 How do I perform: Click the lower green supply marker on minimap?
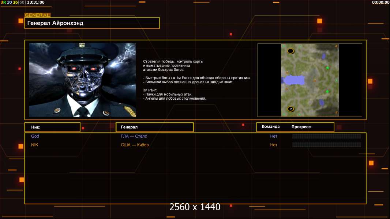click(x=327, y=92)
